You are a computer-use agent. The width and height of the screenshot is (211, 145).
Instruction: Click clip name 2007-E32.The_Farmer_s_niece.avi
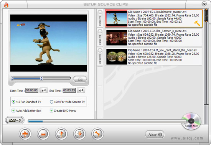click(x=165, y=31)
